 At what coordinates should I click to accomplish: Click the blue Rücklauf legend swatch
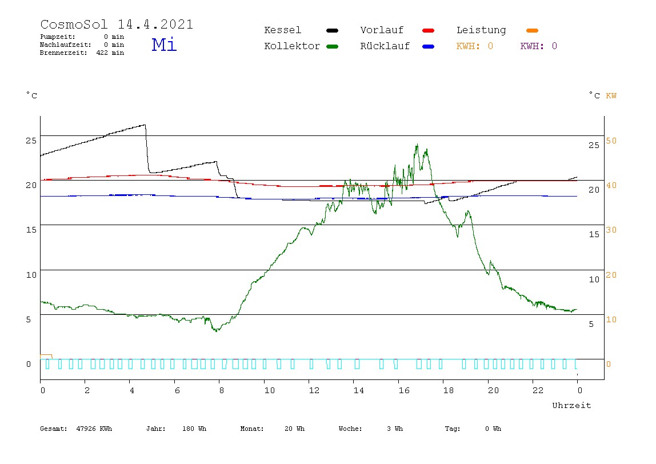tap(429, 46)
